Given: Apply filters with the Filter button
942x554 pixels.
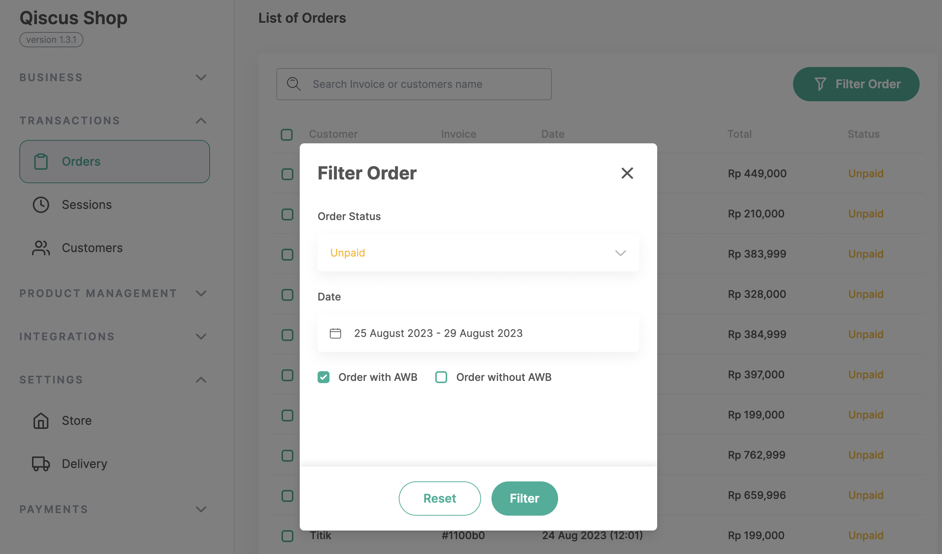Looking at the screenshot, I should click(x=524, y=498).
